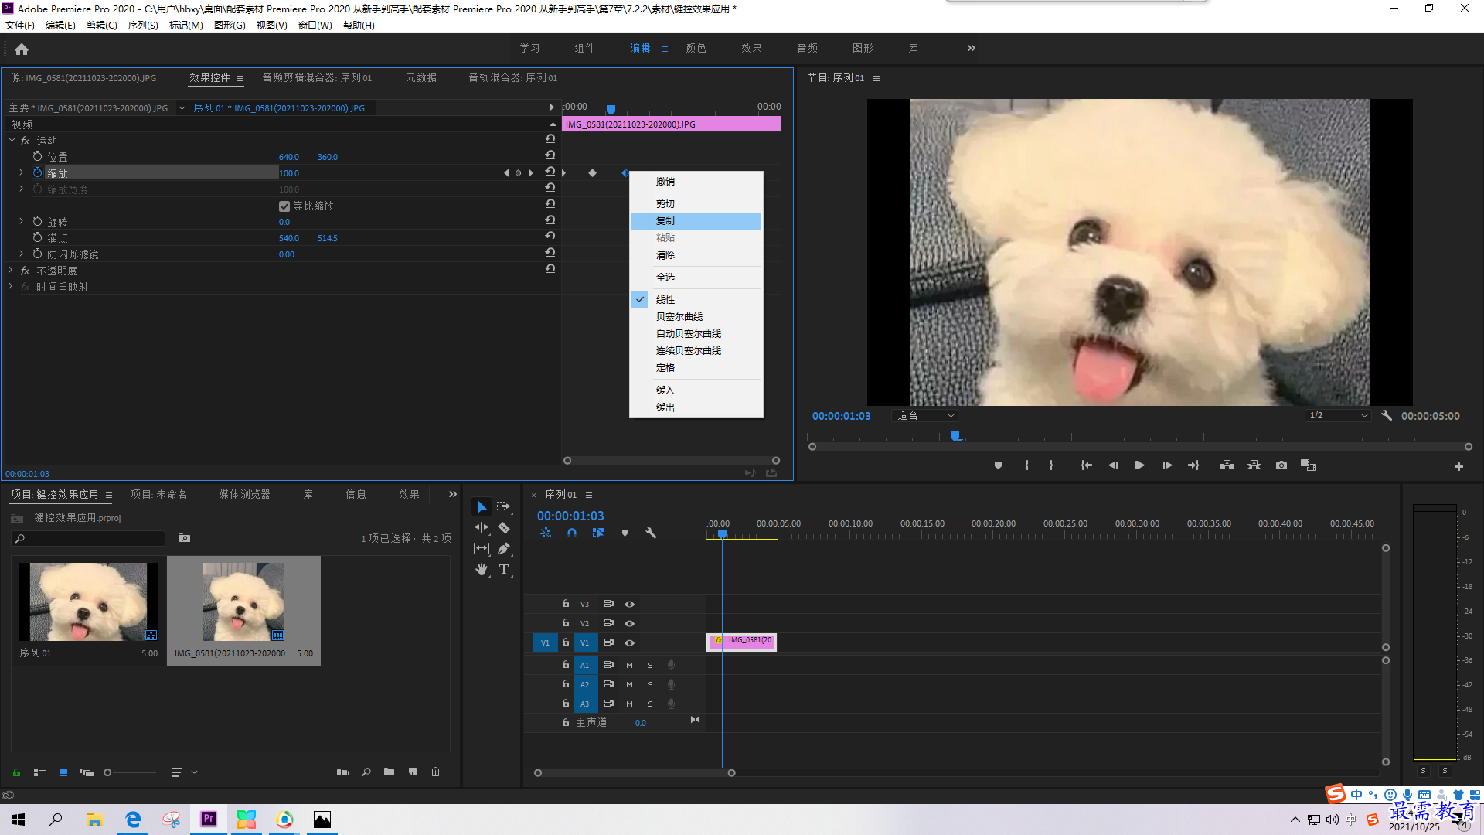Mute audio track A1

629,665
